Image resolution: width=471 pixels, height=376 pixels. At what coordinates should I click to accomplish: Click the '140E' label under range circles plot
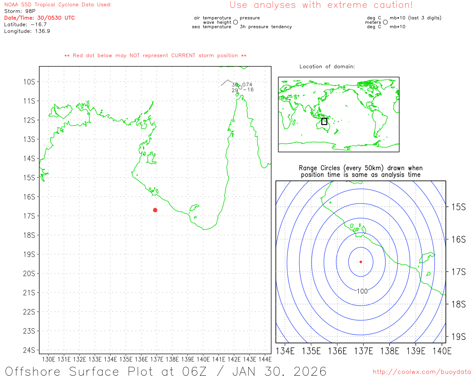[442, 351]
